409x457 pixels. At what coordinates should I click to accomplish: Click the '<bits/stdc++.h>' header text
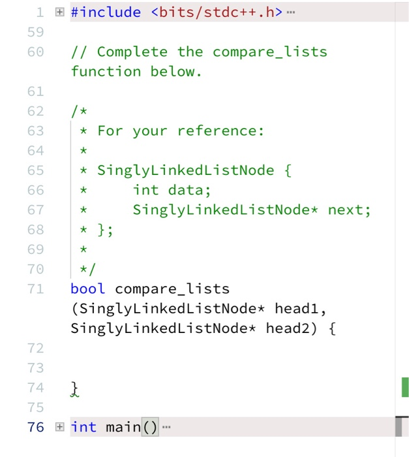point(217,12)
